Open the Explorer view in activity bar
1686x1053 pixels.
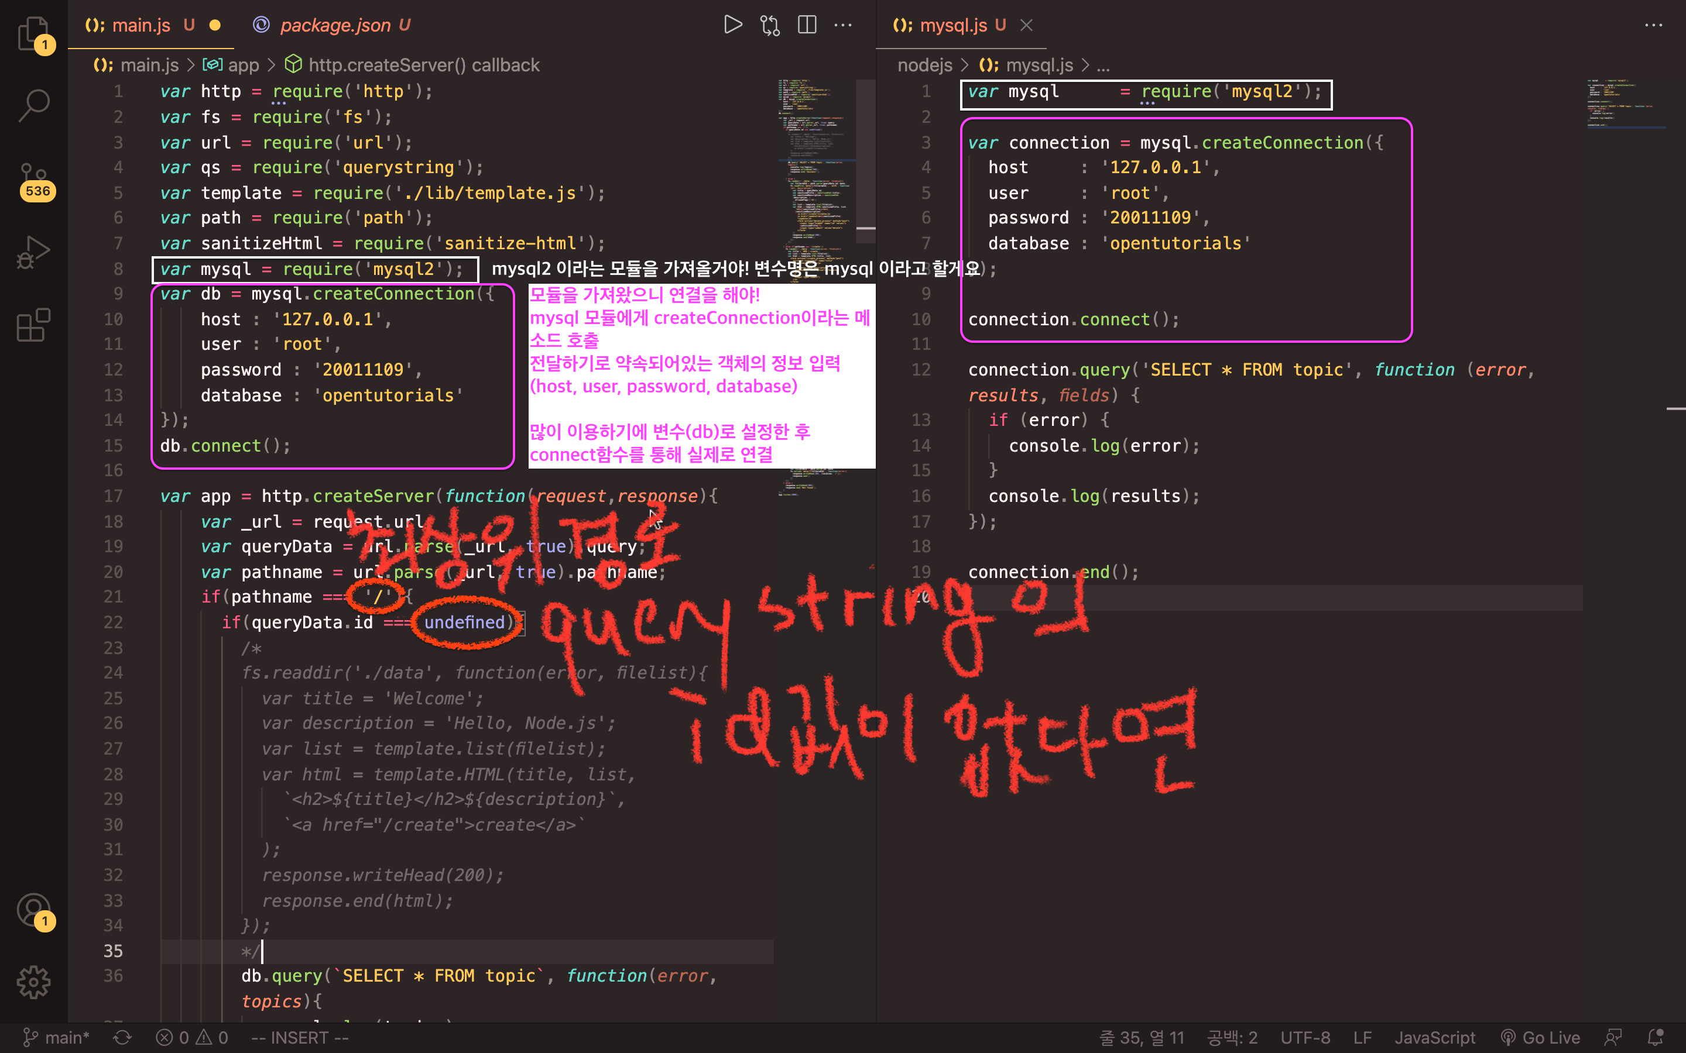(x=33, y=33)
